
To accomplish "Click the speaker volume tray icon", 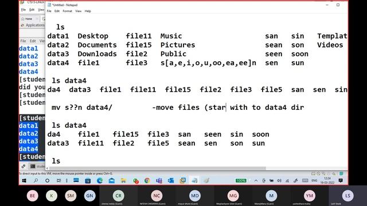I will tap(279, 181).
